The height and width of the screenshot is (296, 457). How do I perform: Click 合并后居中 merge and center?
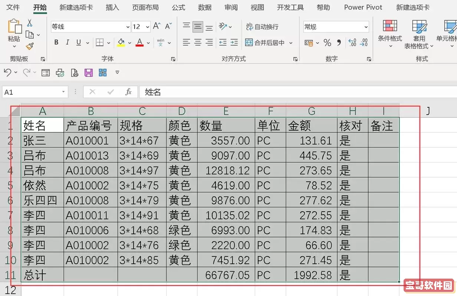point(265,43)
